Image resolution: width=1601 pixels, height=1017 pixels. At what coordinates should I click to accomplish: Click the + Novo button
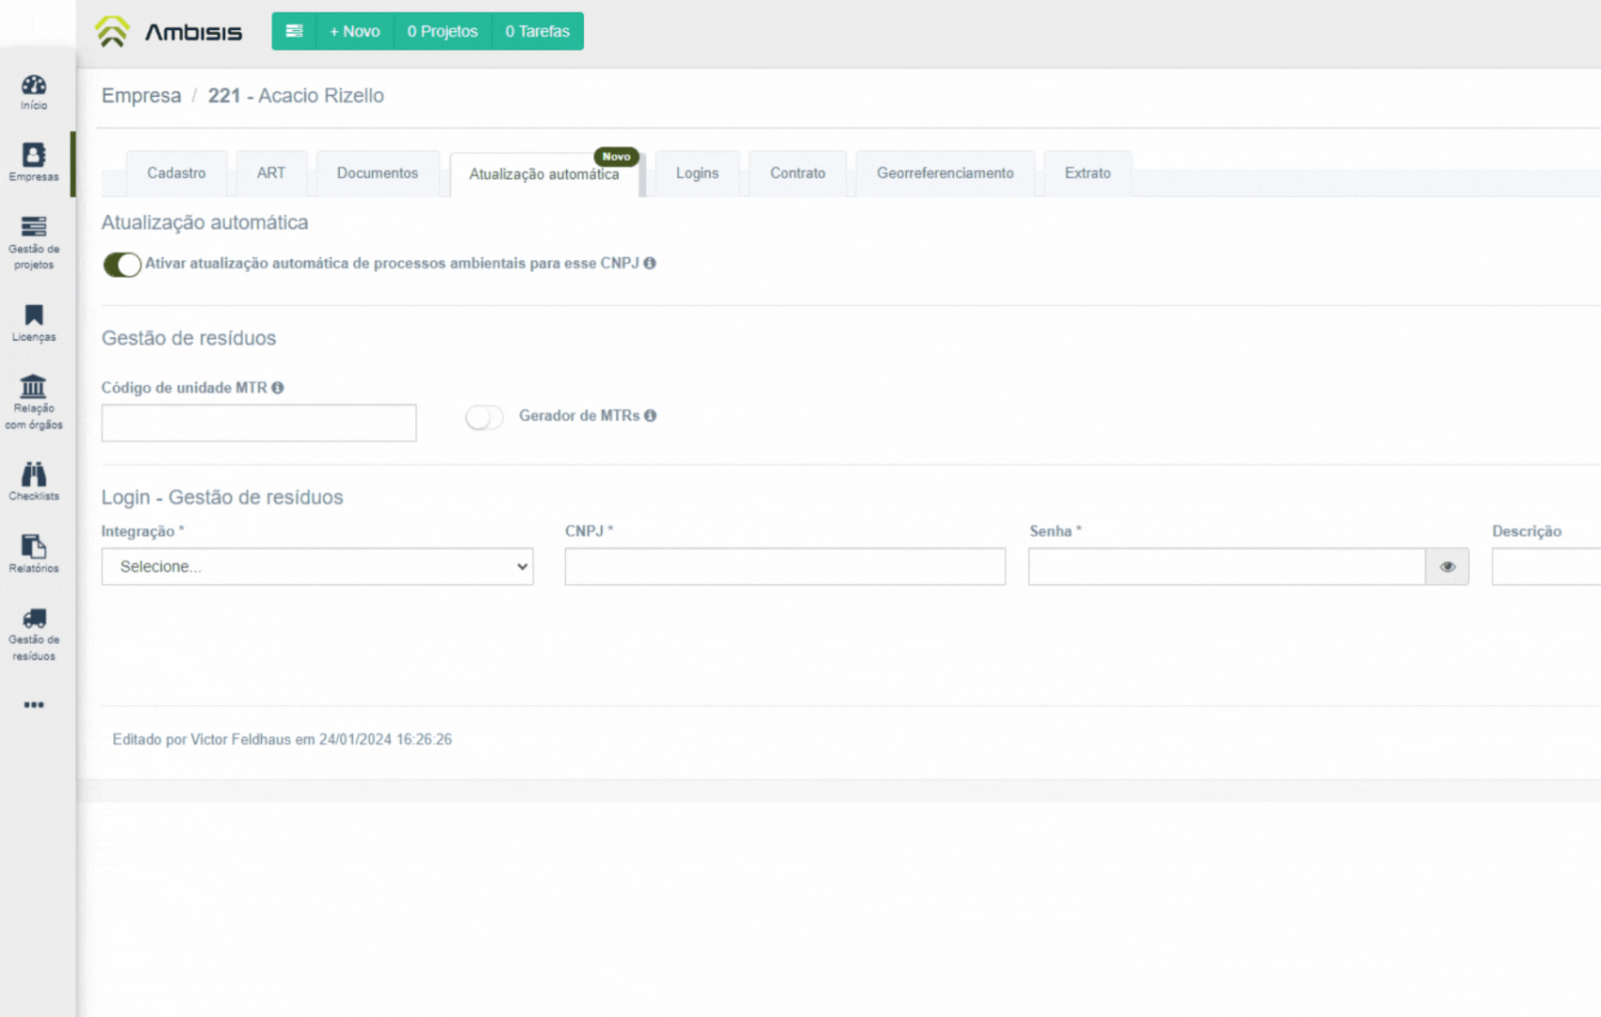(x=355, y=31)
